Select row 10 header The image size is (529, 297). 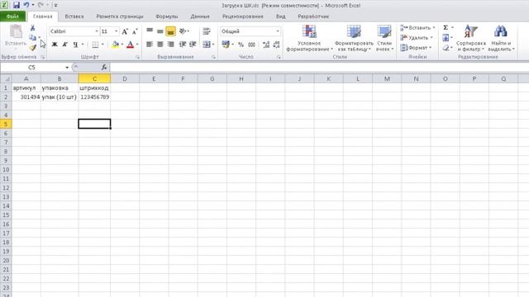coord(6,169)
